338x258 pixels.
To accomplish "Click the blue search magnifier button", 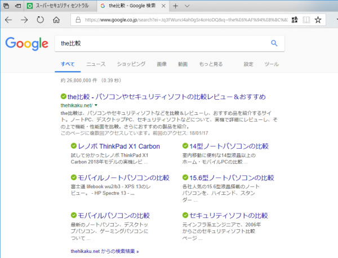I will [x=274, y=43].
